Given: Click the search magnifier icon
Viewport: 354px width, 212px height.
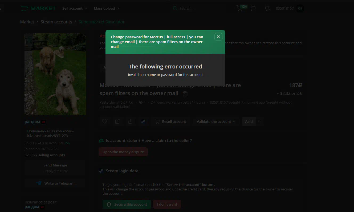Looking at the screenshot, I should point(175,9).
